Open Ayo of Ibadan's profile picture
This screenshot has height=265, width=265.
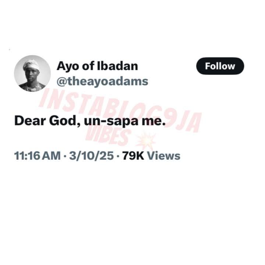click(32, 74)
